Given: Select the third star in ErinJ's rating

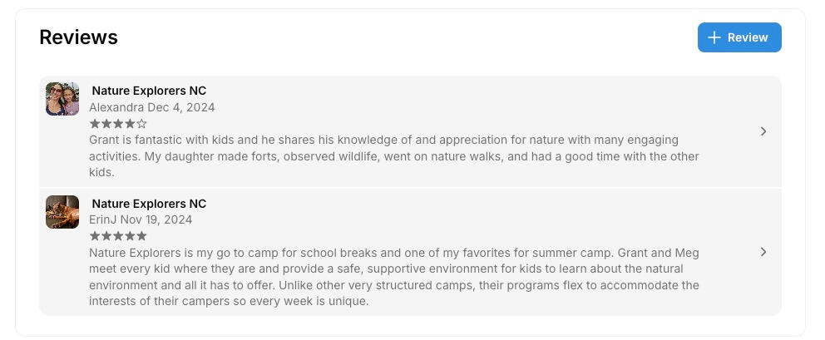Looking at the screenshot, I should coord(118,236).
